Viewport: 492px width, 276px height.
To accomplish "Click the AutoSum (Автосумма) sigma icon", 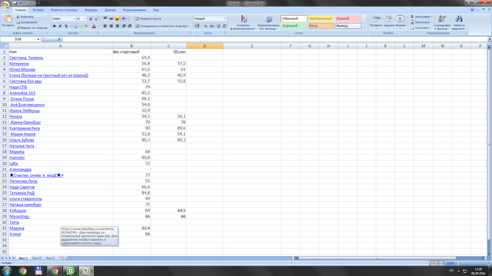I will pos(412,17).
